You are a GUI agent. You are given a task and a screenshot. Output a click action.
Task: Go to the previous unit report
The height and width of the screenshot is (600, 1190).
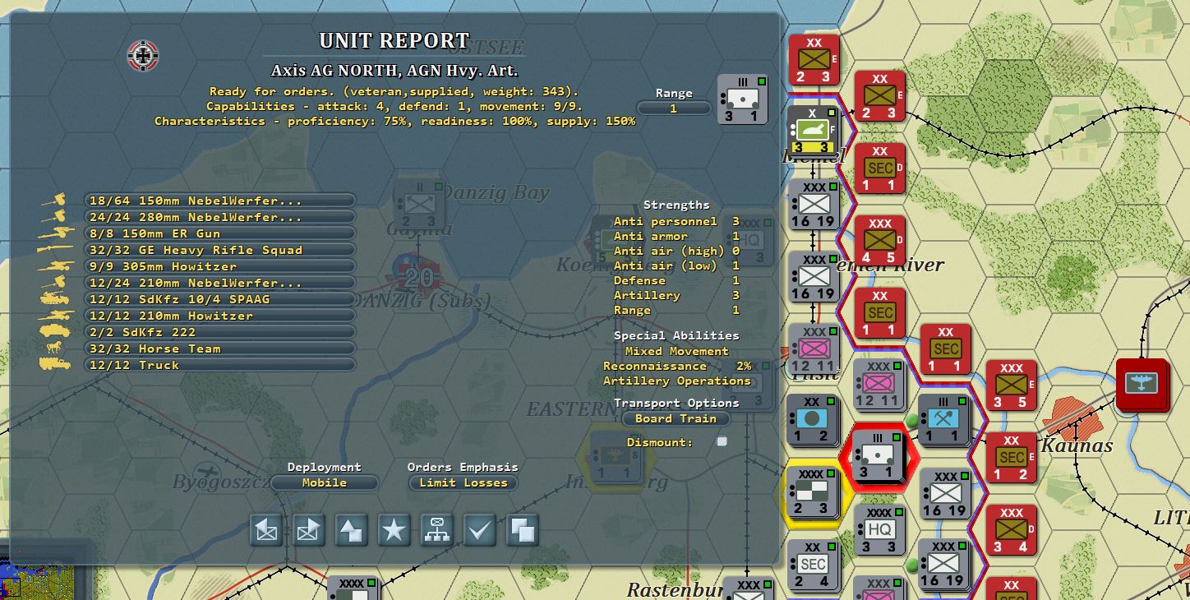tap(266, 530)
